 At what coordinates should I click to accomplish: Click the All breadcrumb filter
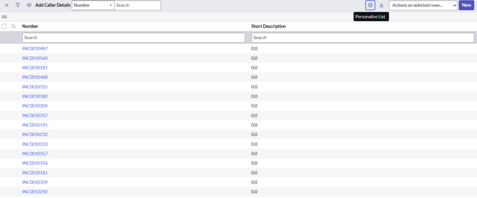[4, 17]
